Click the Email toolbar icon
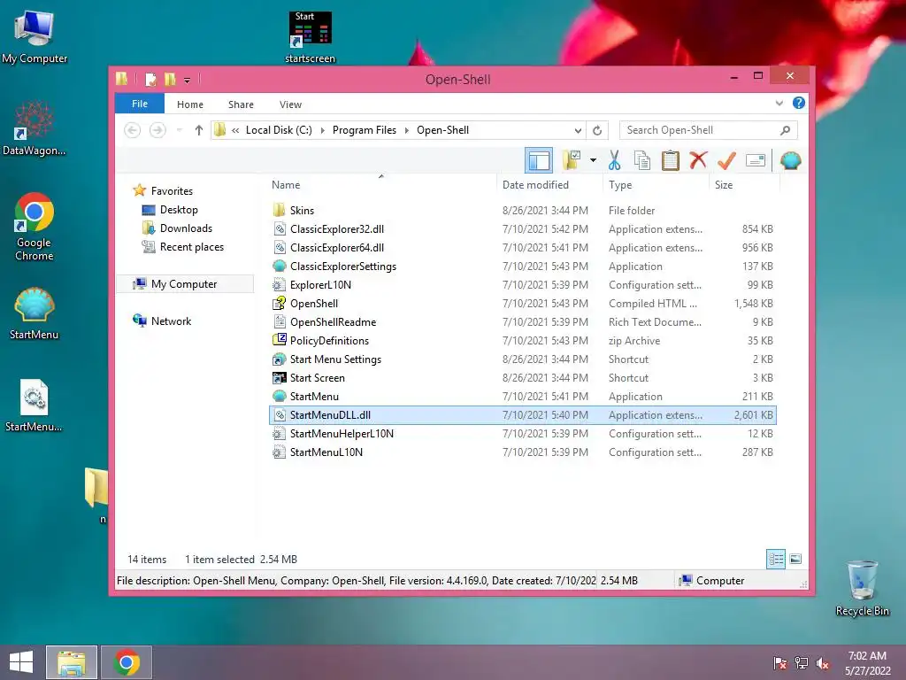The image size is (906, 680). (756, 160)
